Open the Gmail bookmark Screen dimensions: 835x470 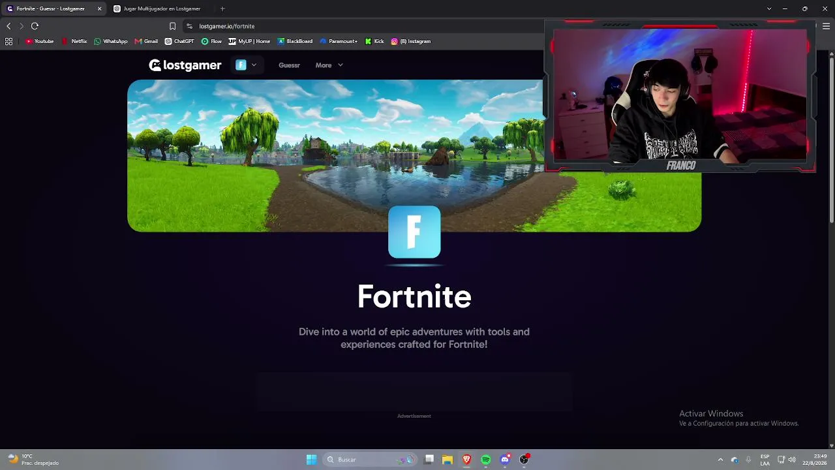click(146, 41)
